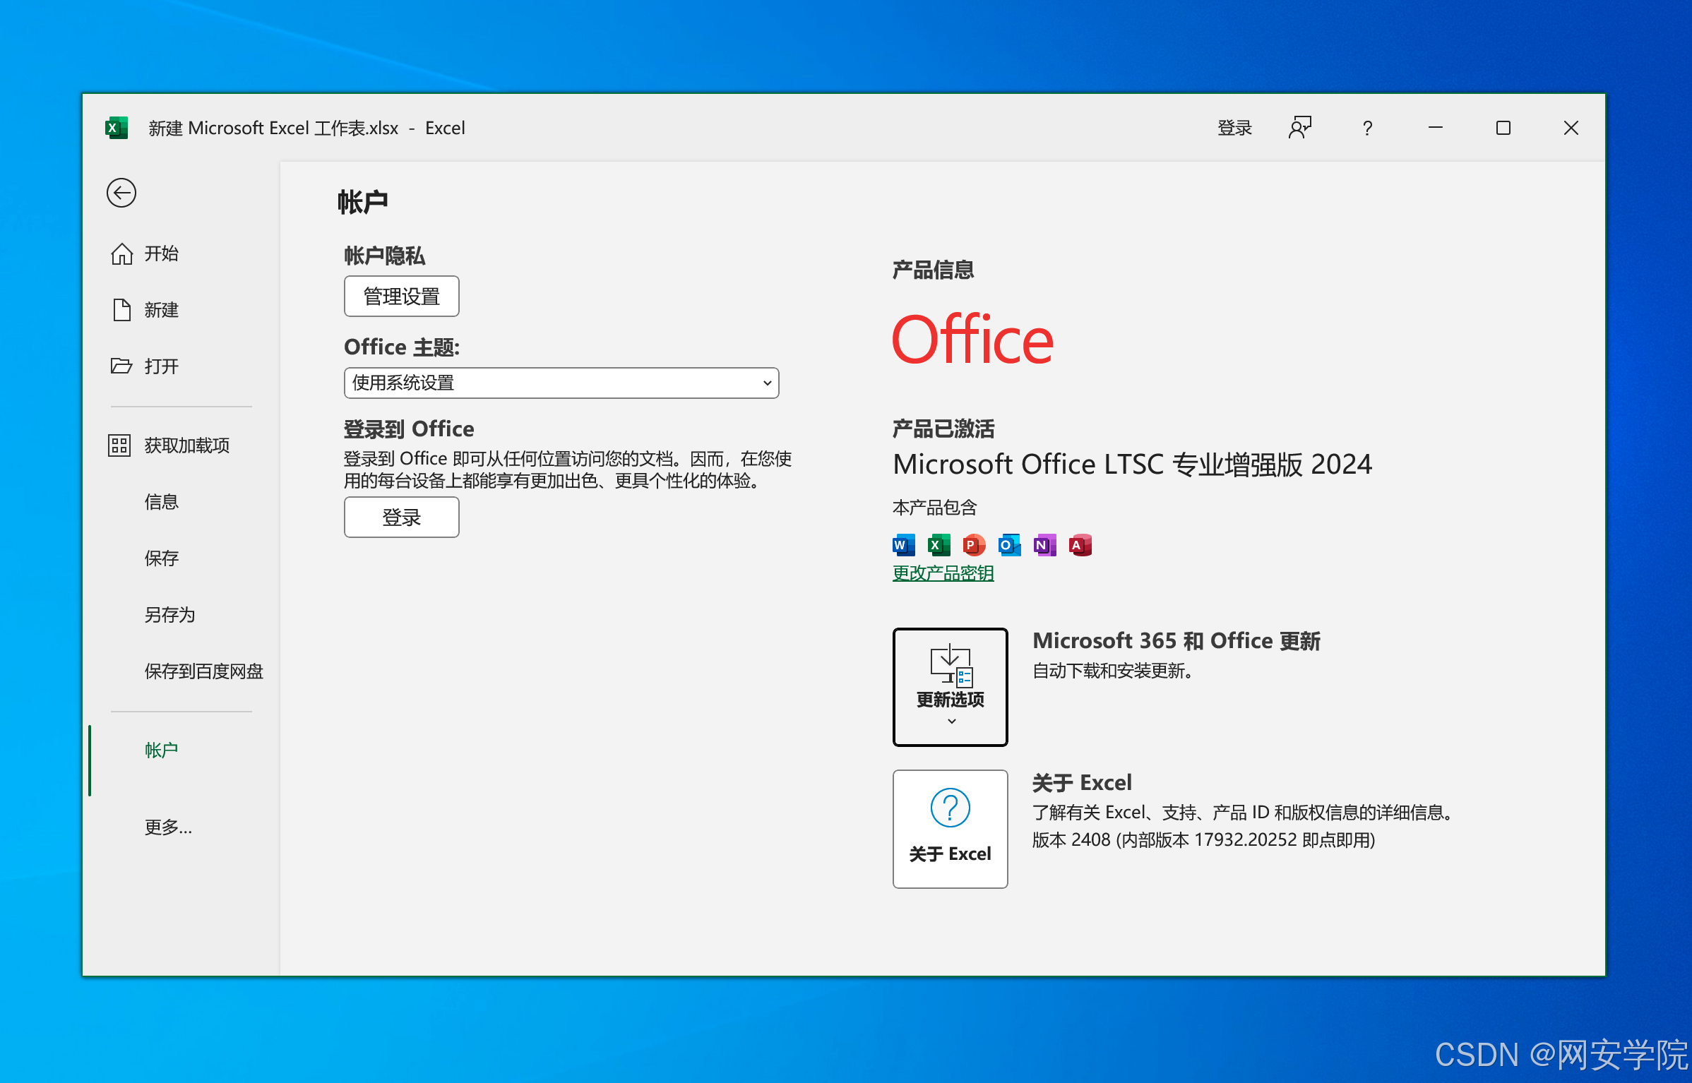The image size is (1692, 1083).
Task: Open the 关于 Excel button
Action: (x=950, y=828)
